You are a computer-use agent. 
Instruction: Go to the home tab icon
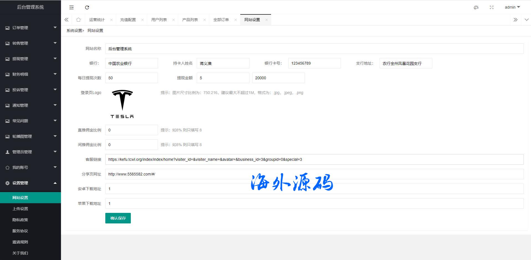click(x=78, y=20)
